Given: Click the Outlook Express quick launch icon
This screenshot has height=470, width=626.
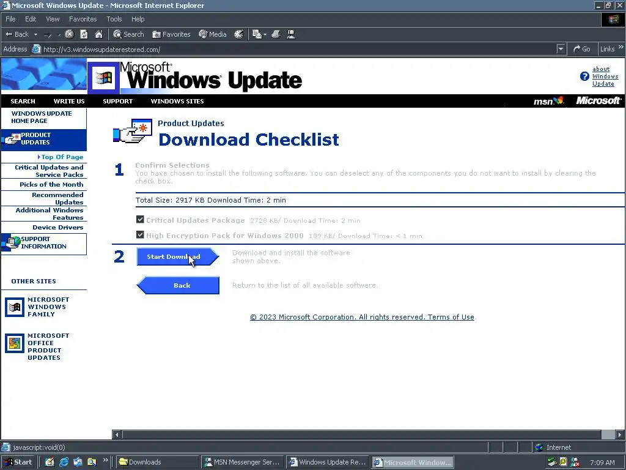Looking at the screenshot, I should (x=78, y=462).
